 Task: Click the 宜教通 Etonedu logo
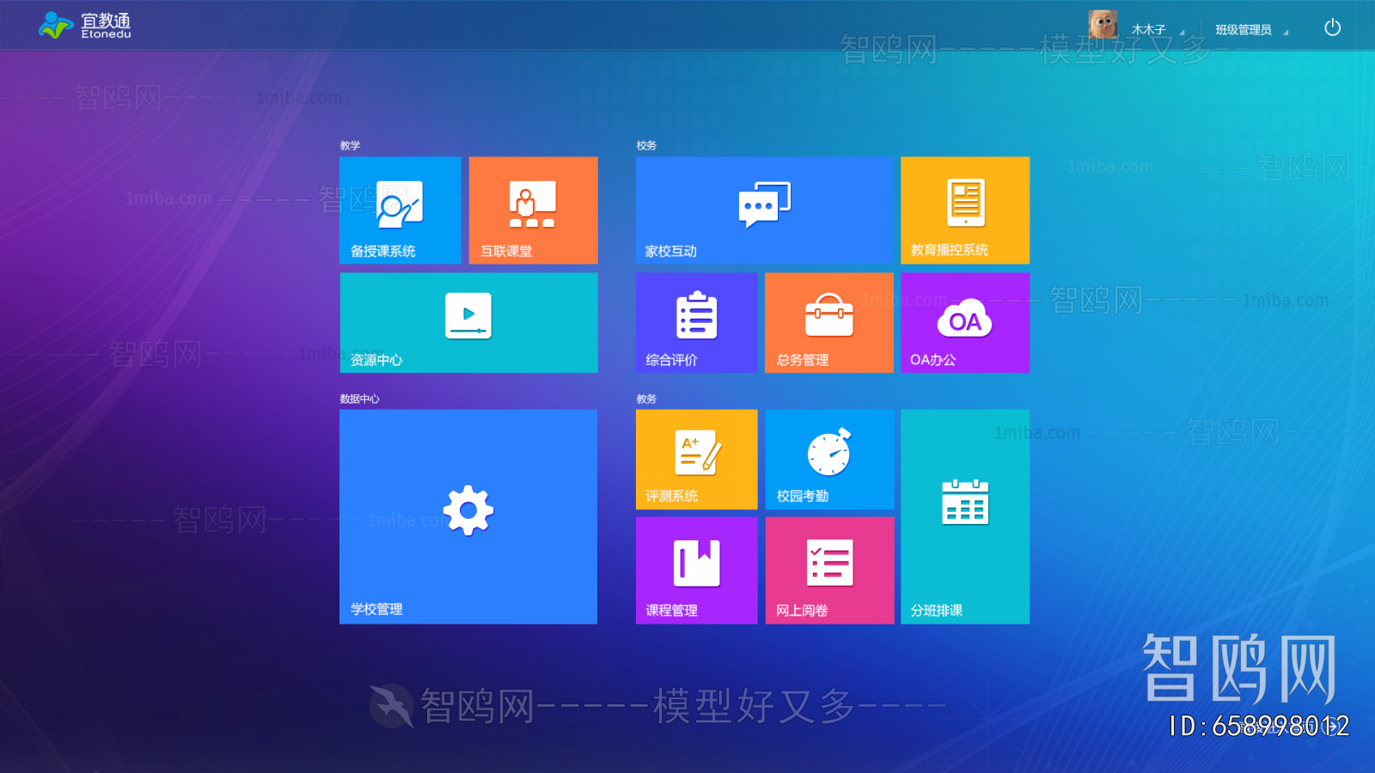pyautogui.click(x=85, y=26)
